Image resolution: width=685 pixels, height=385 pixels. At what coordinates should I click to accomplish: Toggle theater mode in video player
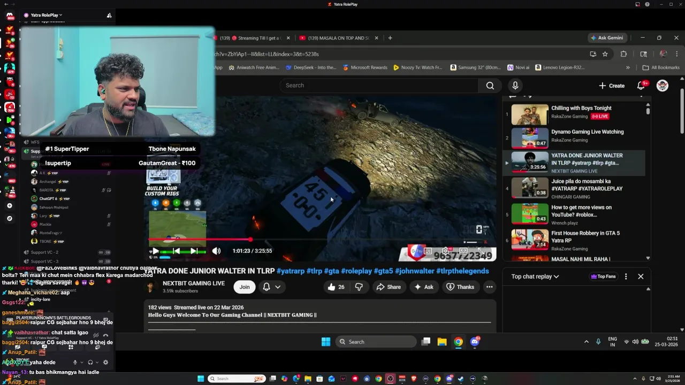click(463, 250)
